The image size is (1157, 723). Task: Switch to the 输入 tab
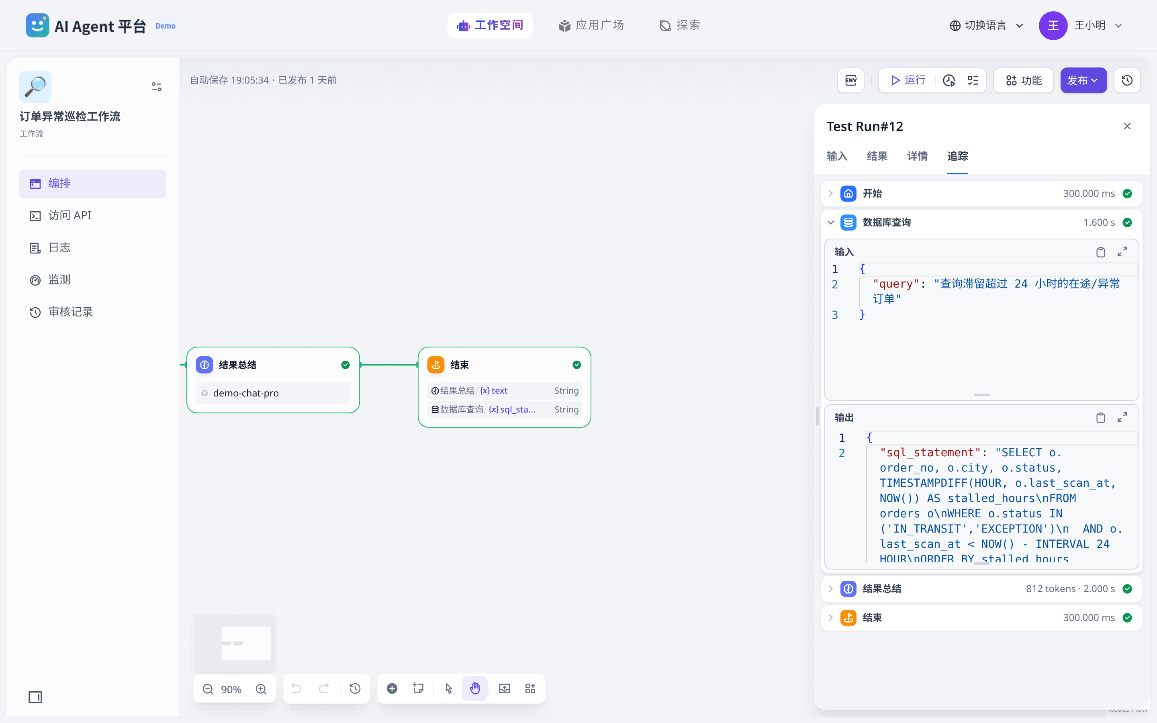coord(837,156)
